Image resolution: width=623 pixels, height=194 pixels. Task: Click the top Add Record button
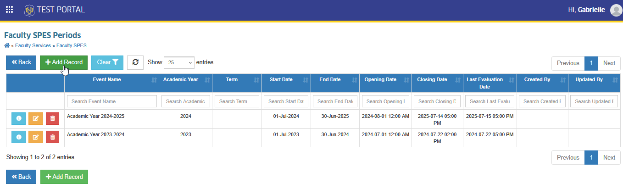[x=64, y=62]
